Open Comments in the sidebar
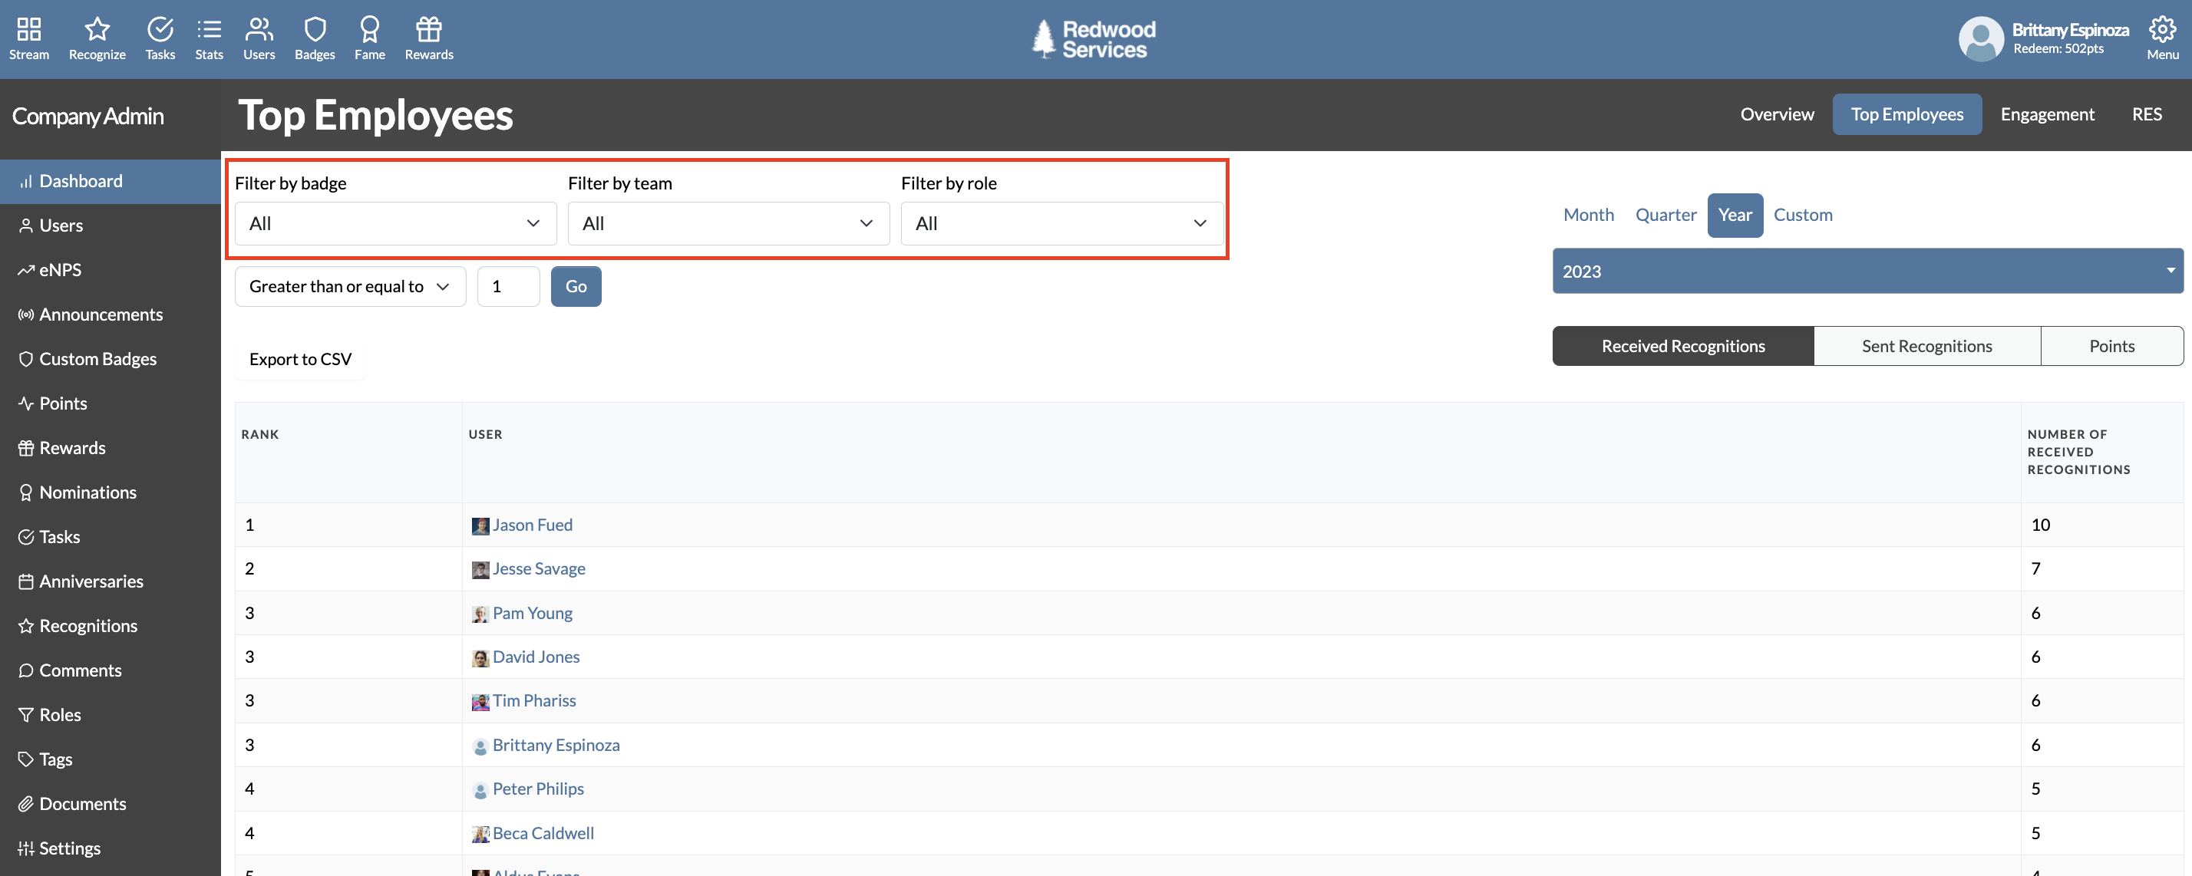This screenshot has width=2192, height=876. point(111,670)
